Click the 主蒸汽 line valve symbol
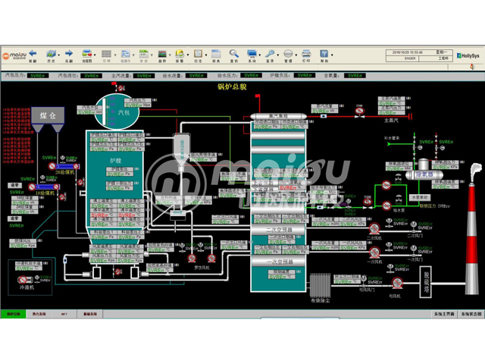This screenshot has height=364, width=485. (359, 111)
